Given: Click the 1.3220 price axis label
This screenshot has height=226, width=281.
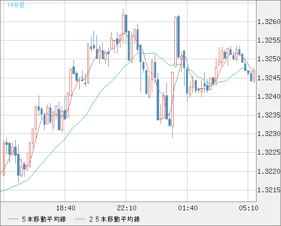Looking at the screenshot, I should [269, 171].
